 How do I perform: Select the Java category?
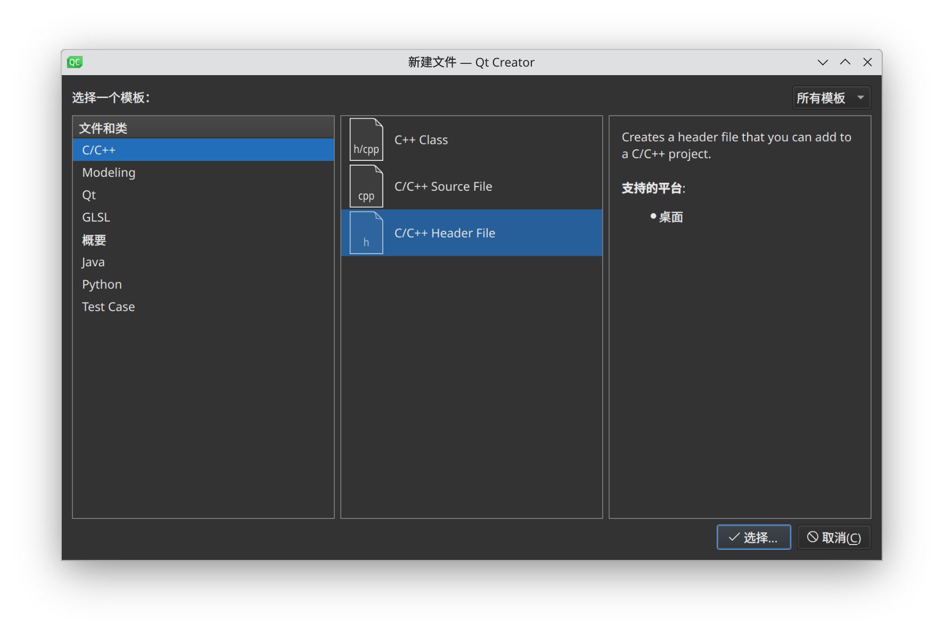203,262
